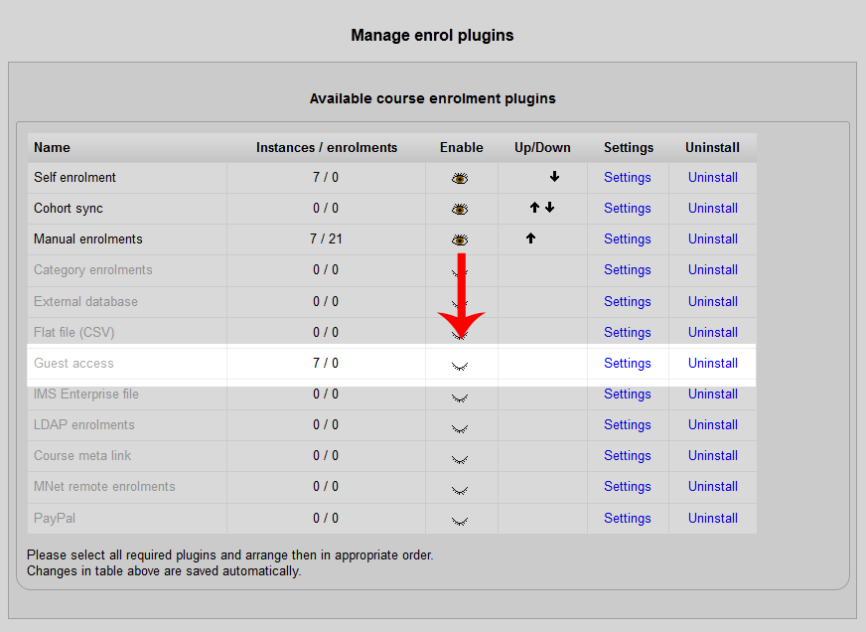
Task: Click the 'Instances / enrolments' column header
Action: click(327, 147)
